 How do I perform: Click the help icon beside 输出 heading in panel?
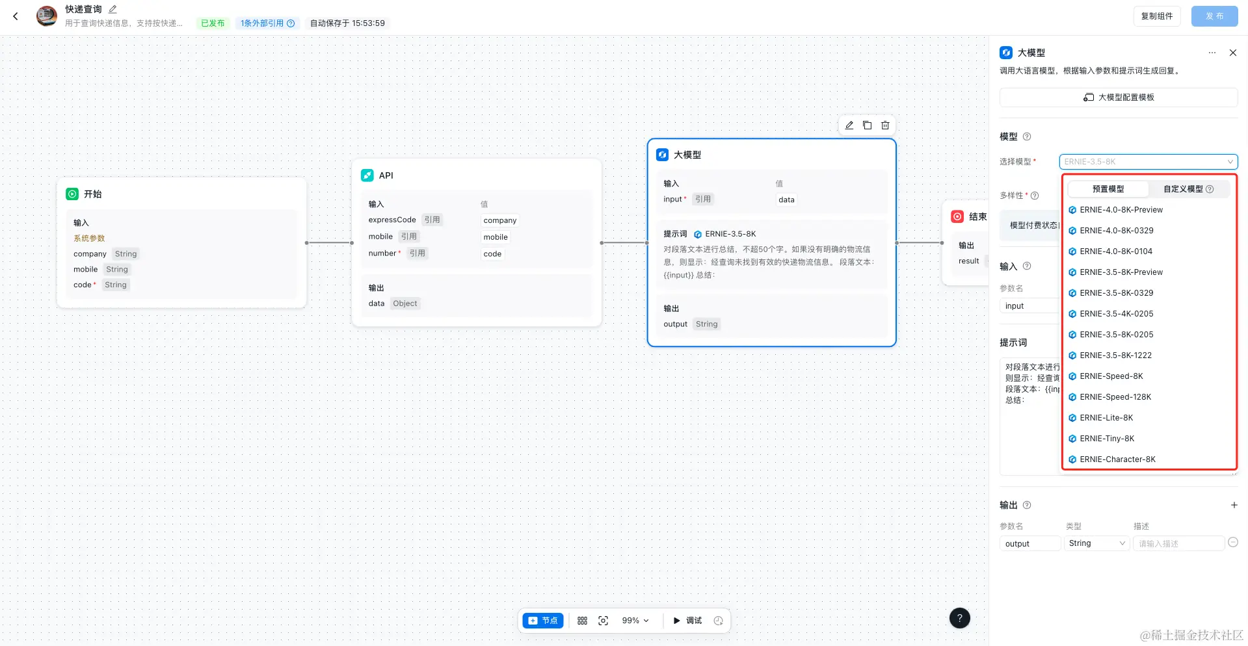(x=1027, y=505)
